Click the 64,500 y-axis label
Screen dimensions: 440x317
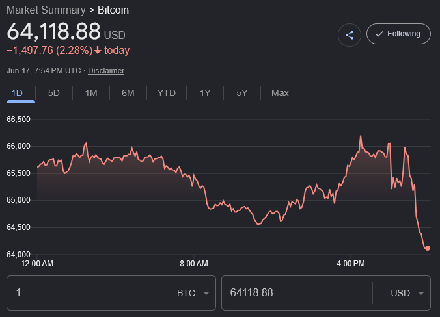tap(18, 227)
